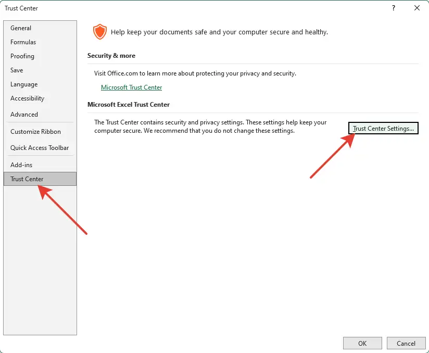Close the Trust Center window
Image resolution: width=429 pixels, height=353 pixels.
point(417,8)
